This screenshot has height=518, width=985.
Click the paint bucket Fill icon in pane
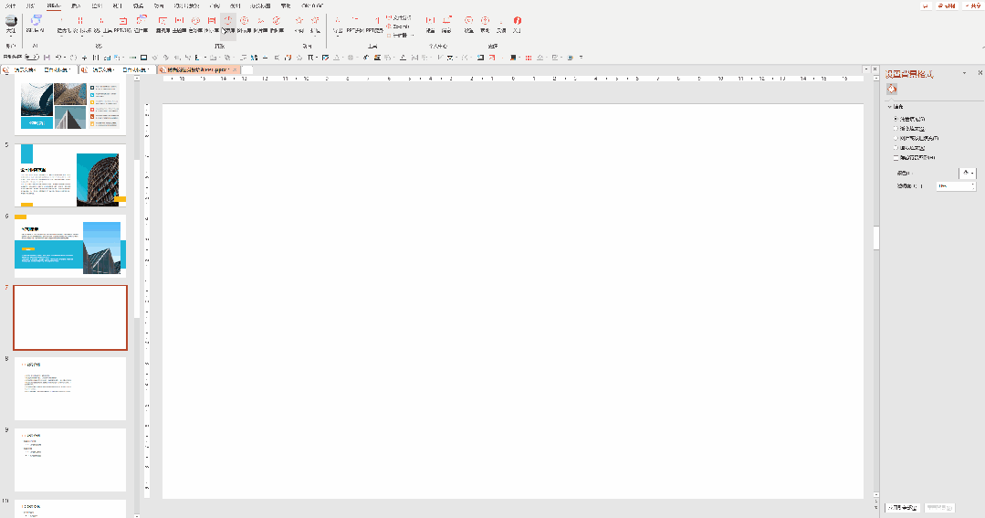click(892, 90)
